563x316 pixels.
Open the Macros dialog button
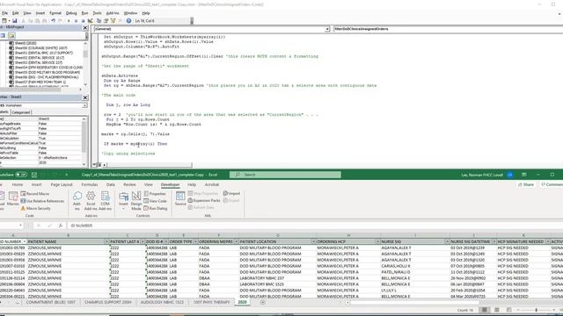click(x=13, y=198)
